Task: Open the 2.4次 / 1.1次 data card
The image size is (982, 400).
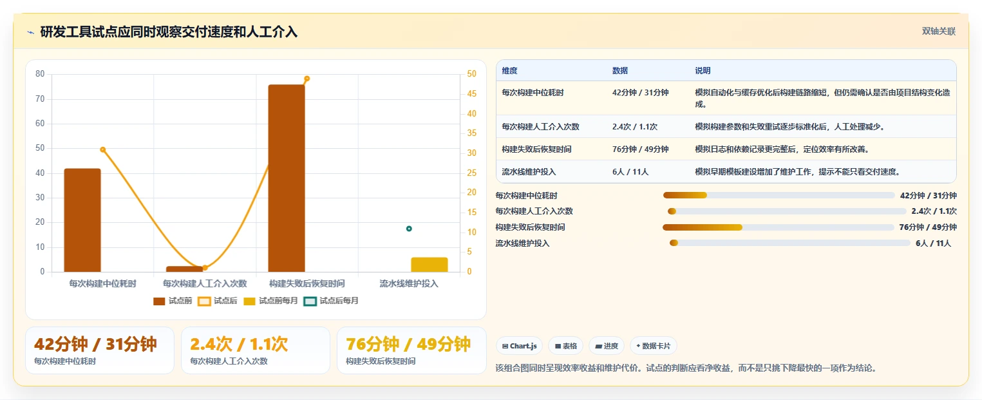Action: [x=256, y=350]
